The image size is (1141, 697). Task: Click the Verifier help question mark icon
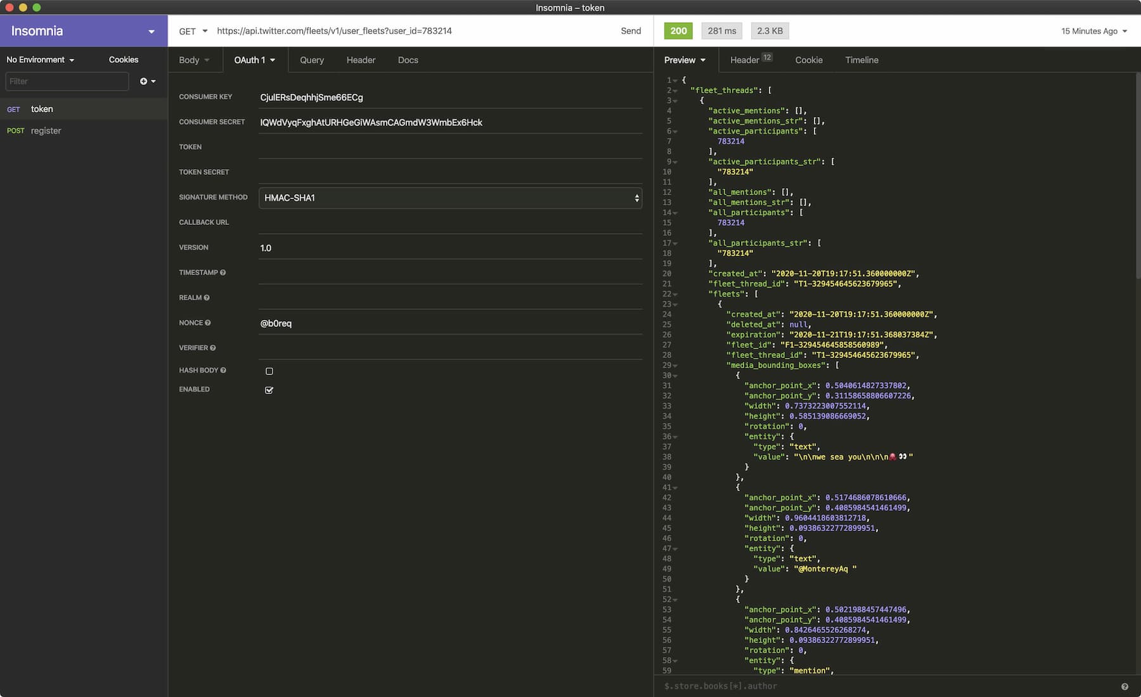tap(213, 348)
